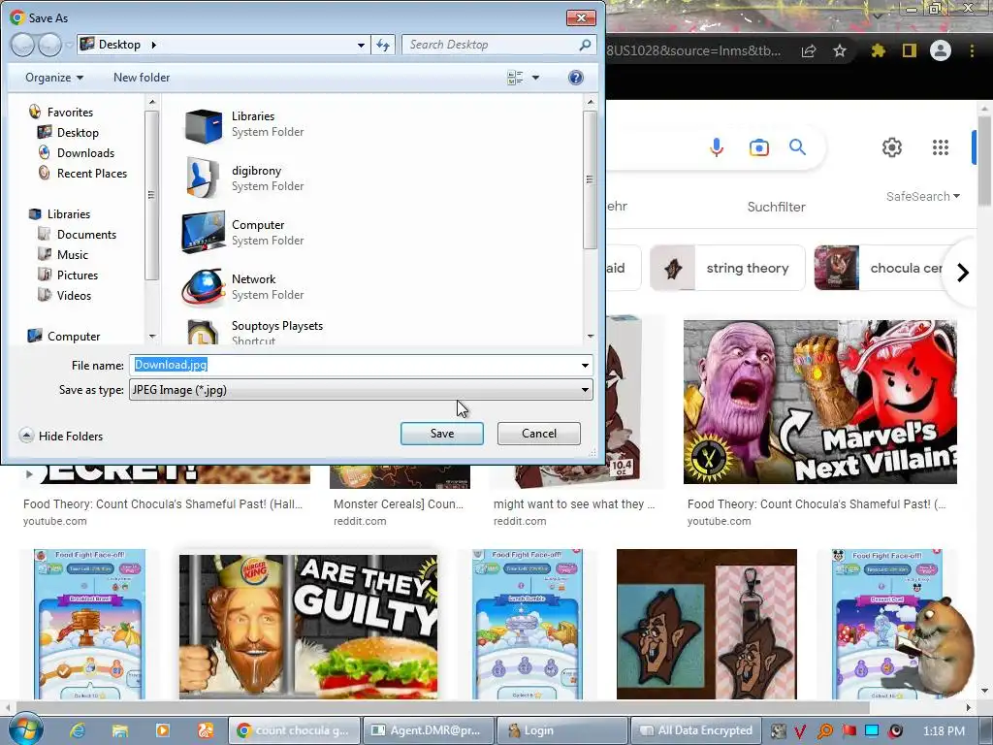Select Documents under Libraries

click(x=86, y=235)
